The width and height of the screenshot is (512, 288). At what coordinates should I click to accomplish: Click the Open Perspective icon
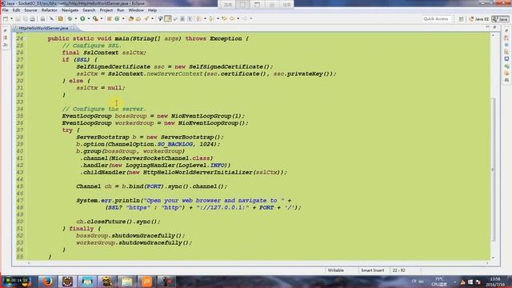[461, 19]
